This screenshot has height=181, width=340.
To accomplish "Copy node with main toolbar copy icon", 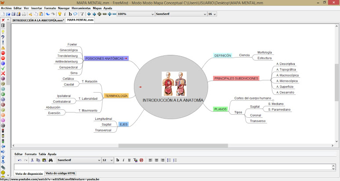I will [36, 14].
